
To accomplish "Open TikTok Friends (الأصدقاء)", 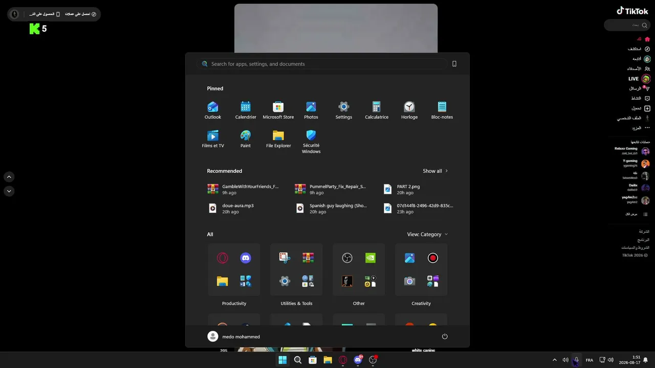I will click(639, 68).
